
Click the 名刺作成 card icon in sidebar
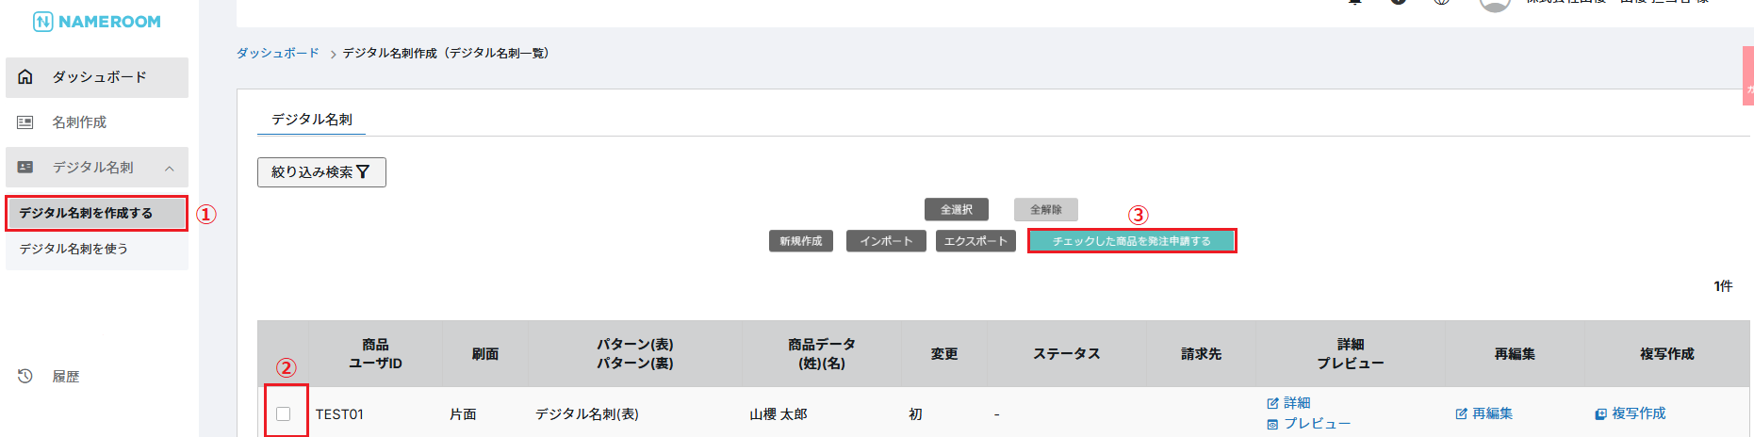point(25,122)
